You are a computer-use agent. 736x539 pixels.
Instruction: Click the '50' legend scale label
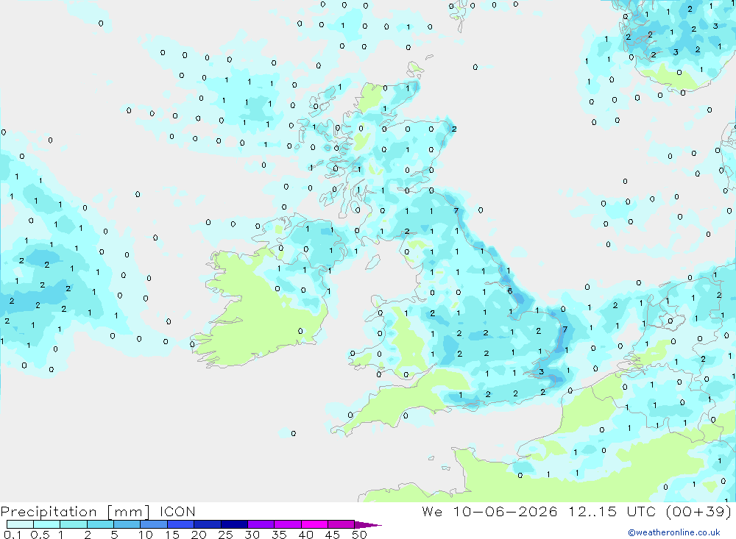click(x=359, y=535)
